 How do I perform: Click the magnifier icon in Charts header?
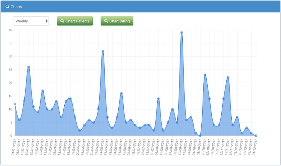pos(7,7)
